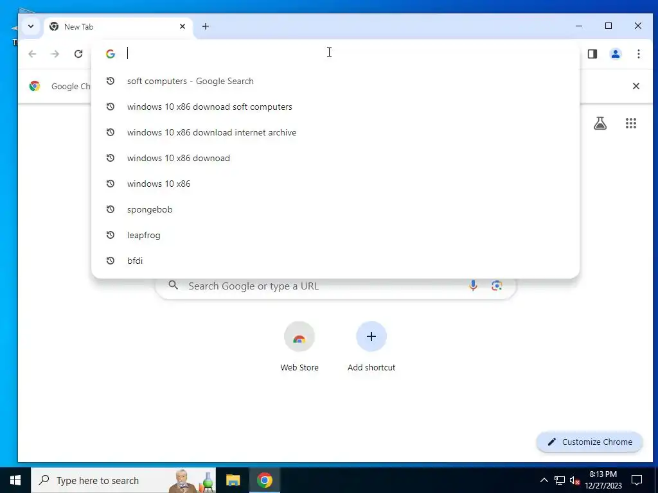Pick the 'bfdi' history suggestion
Image resolution: width=658 pixels, height=493 pixels.
point(335,261)
